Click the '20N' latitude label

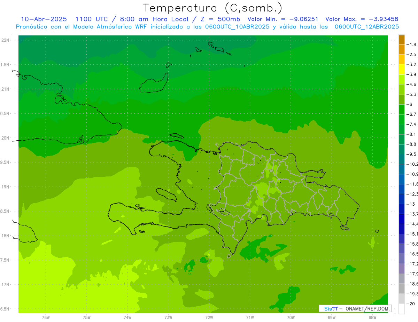(x=5, y=138)
